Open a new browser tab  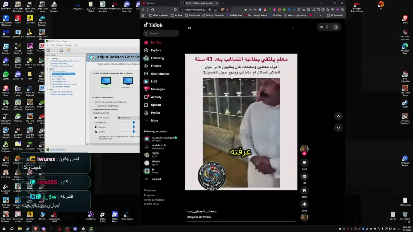click(x=223, y=3)
